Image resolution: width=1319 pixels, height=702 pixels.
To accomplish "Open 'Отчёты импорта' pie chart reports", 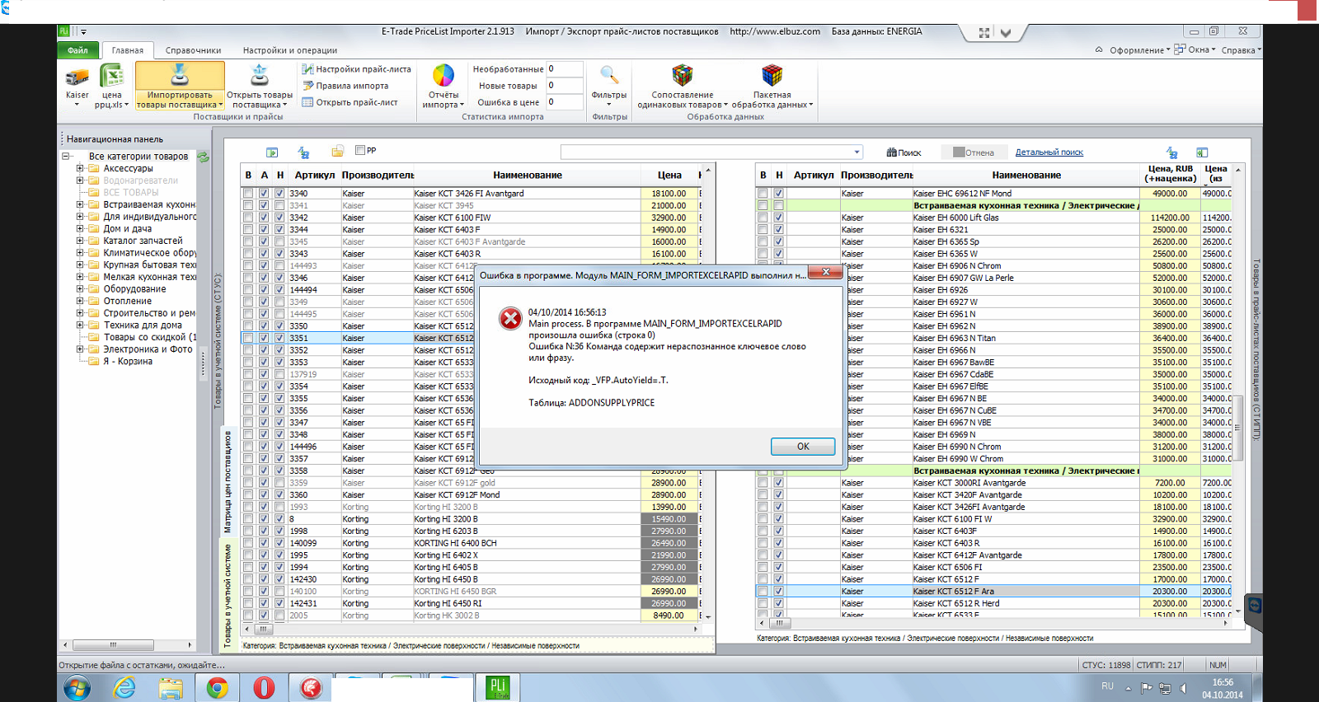I will click(x=444, y=86).
